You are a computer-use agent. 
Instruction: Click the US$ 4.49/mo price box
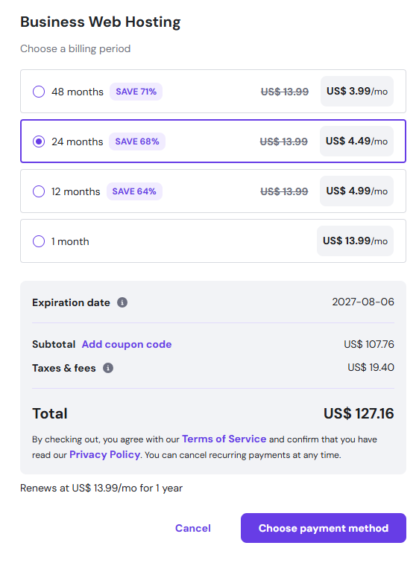click(356, 141)
